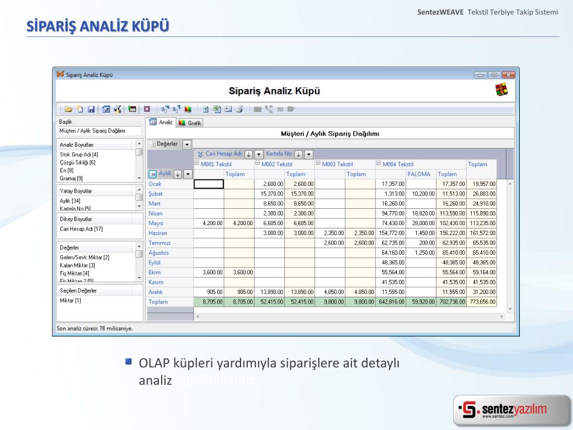Viewport: 573px width, 430px height.
Task: Open the table edit toolbar icon
Action: click(x=106, y=109)
